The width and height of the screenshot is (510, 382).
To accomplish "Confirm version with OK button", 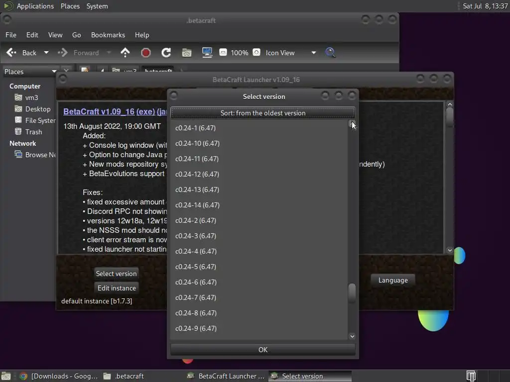I will coord(263,350).
